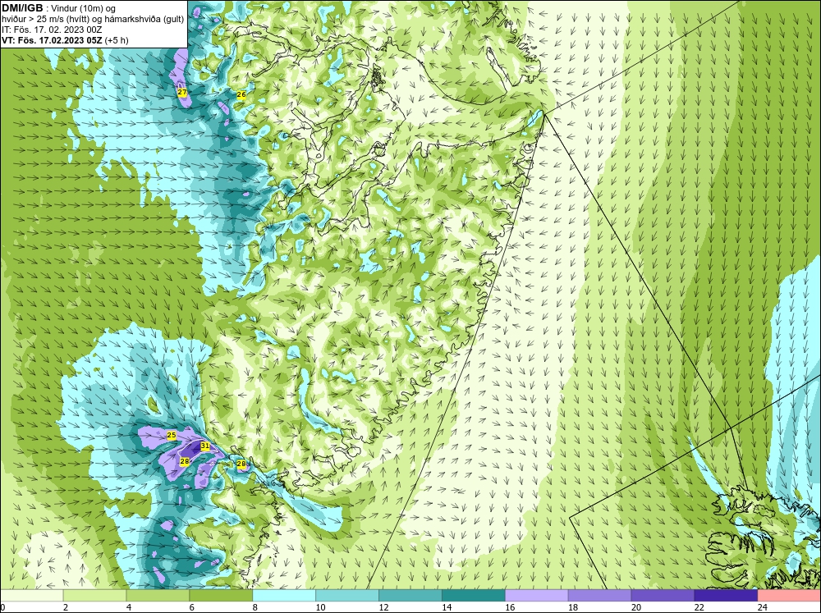
Task: Select the light green 2–4 m/s legend swatch
Action: click(94, 595)
